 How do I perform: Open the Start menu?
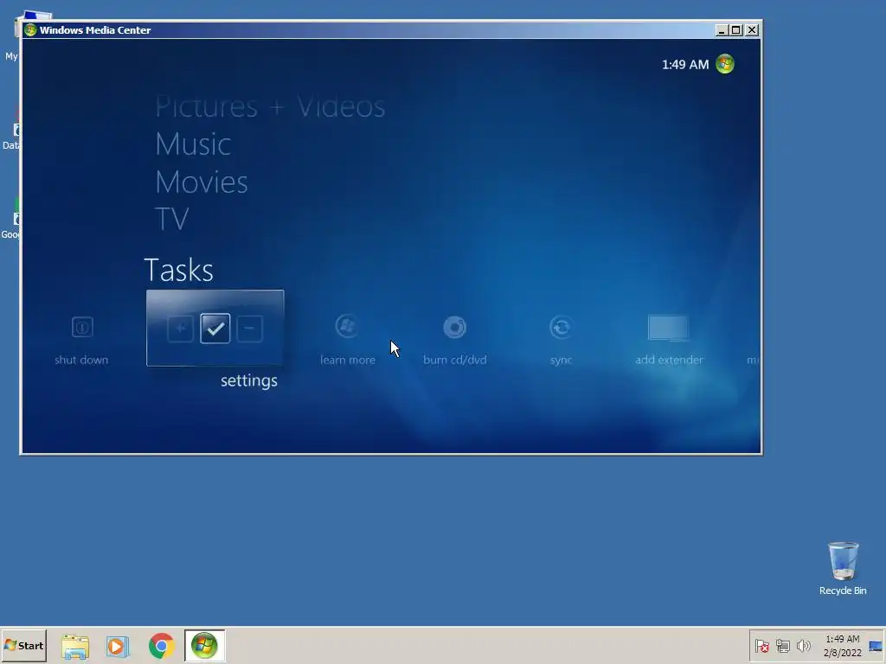[x=23, y=645]
